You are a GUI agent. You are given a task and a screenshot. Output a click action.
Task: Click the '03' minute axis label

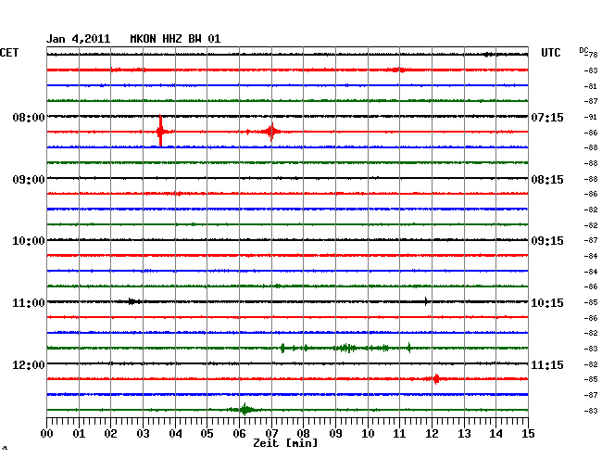point(144,434)
